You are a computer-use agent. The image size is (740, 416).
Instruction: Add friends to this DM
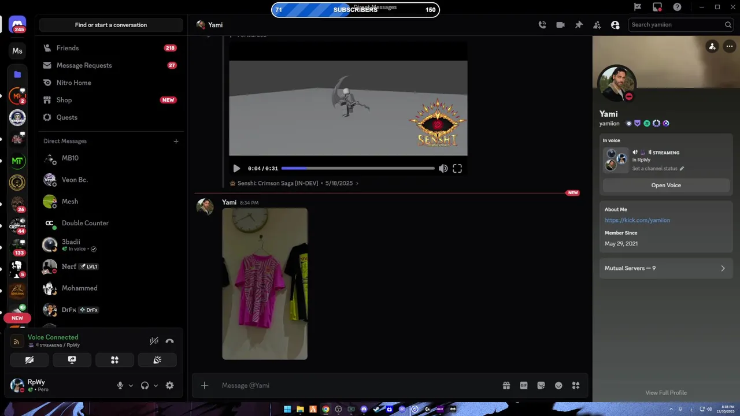[x=597, y=25]
